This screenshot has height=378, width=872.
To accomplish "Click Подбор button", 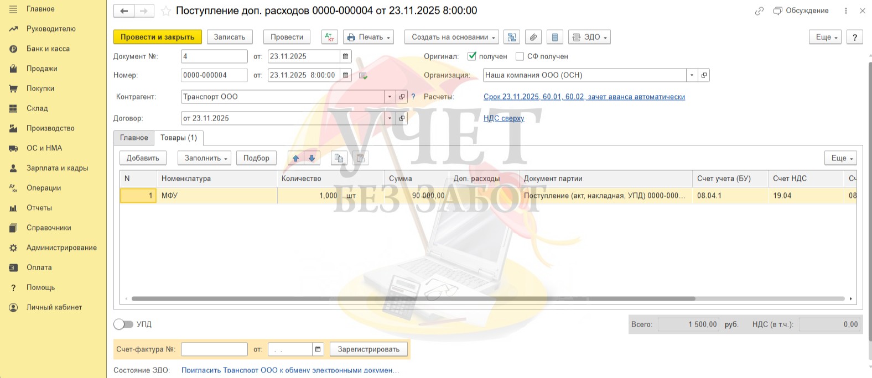I will tap(256, 158).
